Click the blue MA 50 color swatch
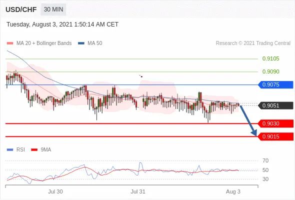Image resolution: width=295 pixels, height=200 pixels. point(81,43)
